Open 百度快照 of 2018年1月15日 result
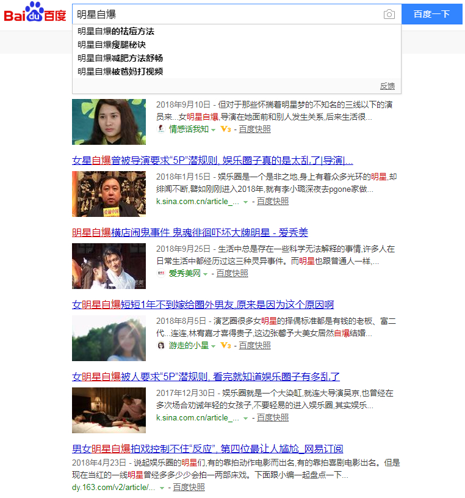The width and height of the screenshot is (465, 498). [x=273, y=202]
